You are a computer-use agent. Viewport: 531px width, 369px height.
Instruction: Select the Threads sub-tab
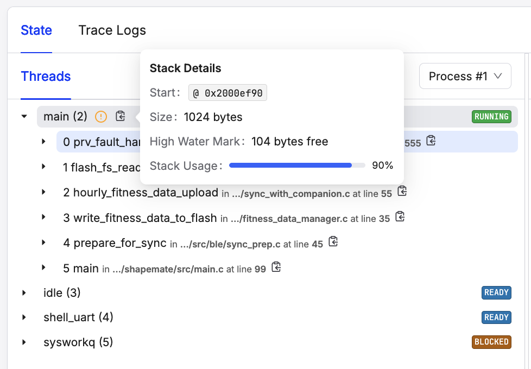pyautogui.click(x=46, y=77)
